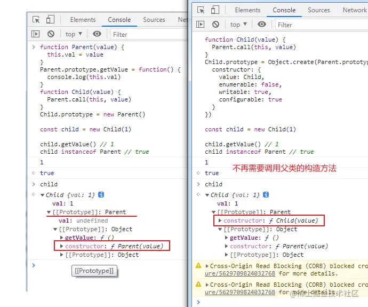This screenshot has height=307, width=368.
Task: Click the inspect element icon in right DevTools
Action: click(x=201, y=10)
